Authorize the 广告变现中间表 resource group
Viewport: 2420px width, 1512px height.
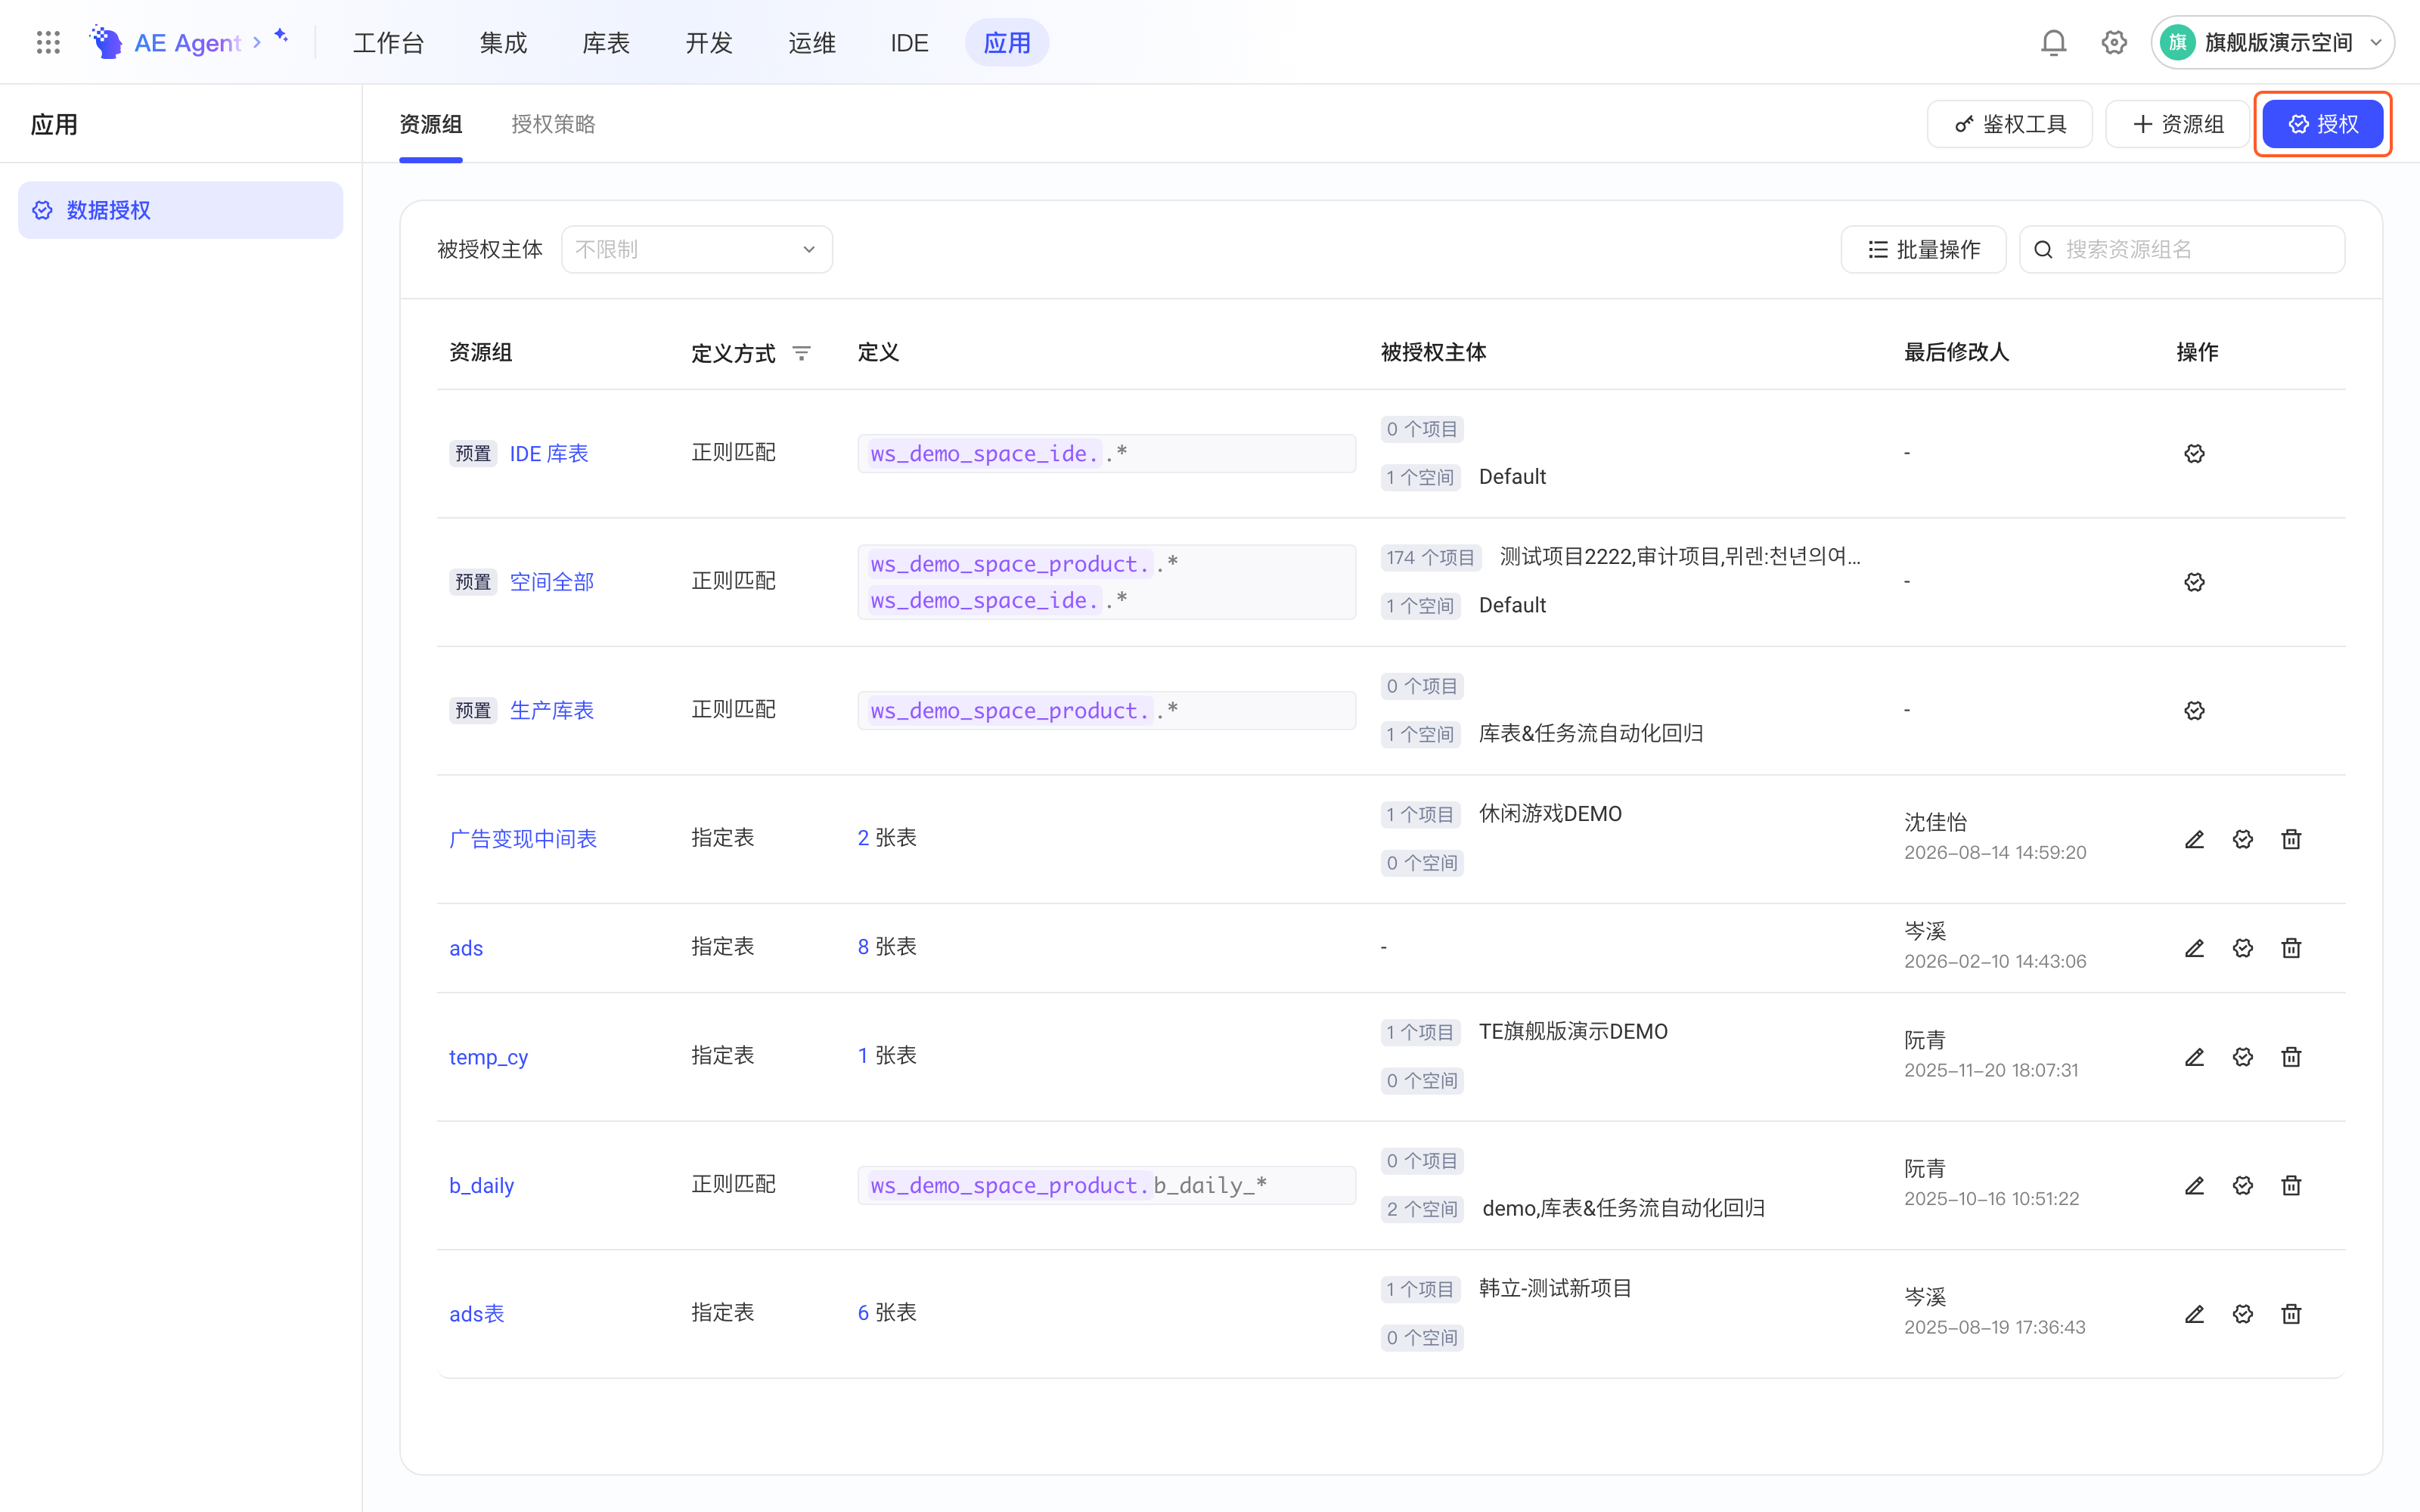click(x=2243, y=839)
